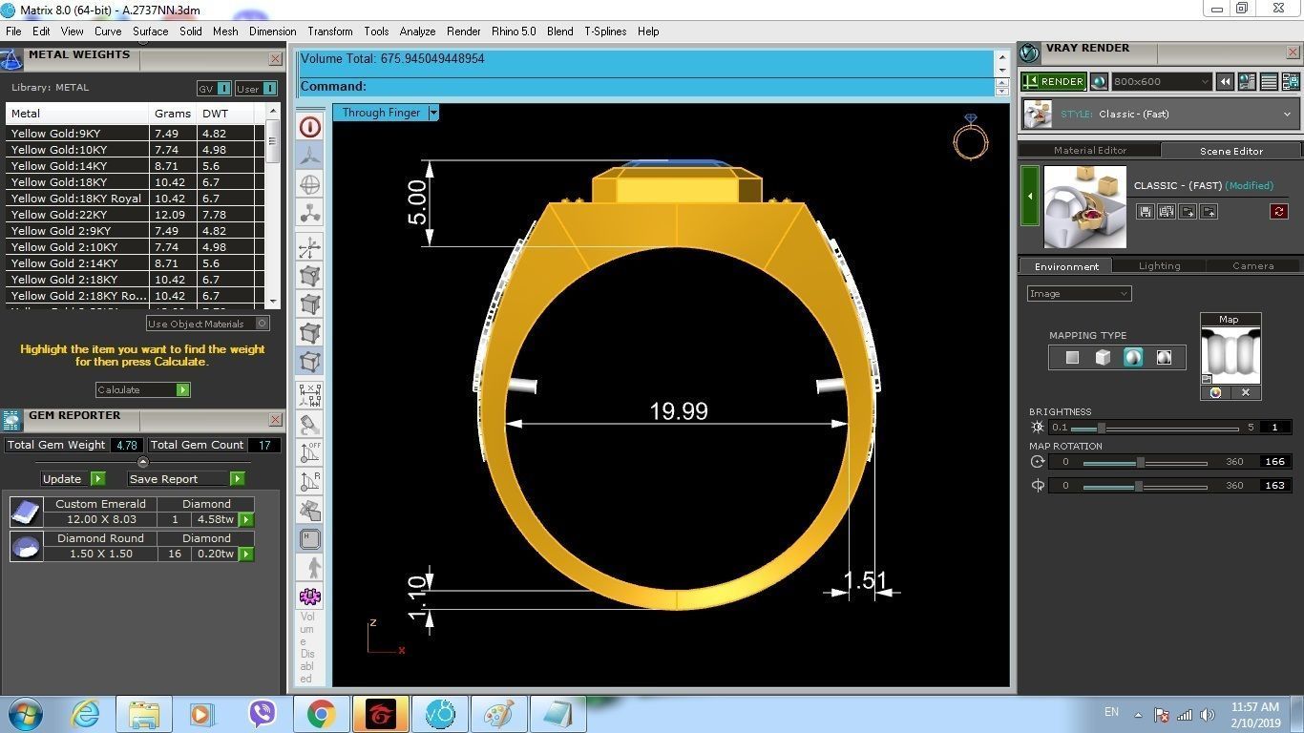Viewport: 1304px width, 733px height.
Task: Open the Through Finger view dropdown
Action: [x=433, y=113]
